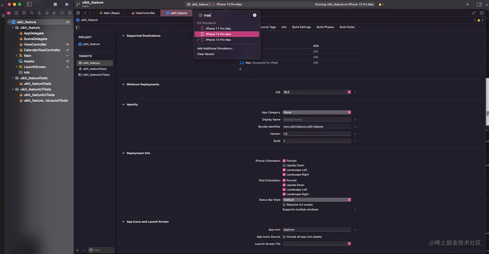Toggle iPad Landscape Left checkbox

284,190
